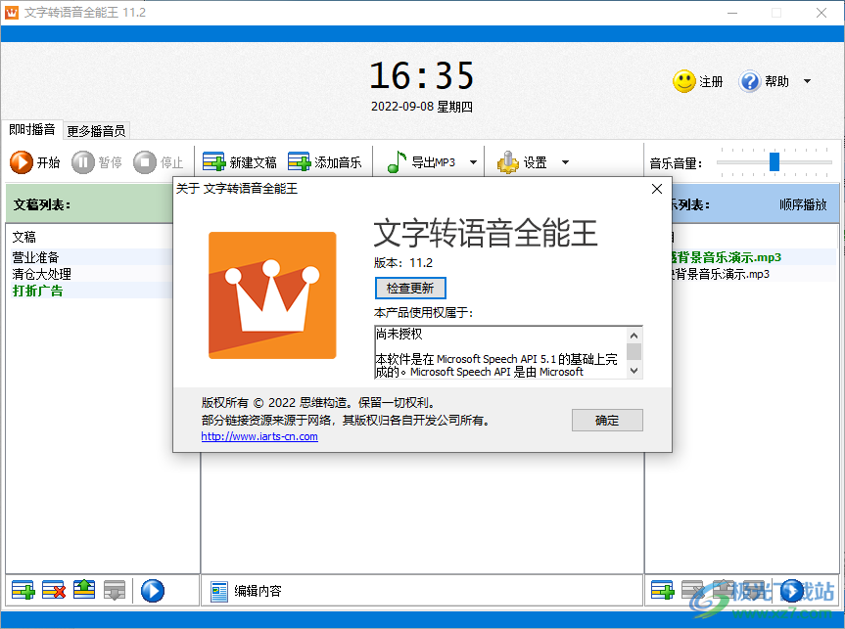Create a new script via 新建文稿
This screenshot has width=845, height=629.
240,162
